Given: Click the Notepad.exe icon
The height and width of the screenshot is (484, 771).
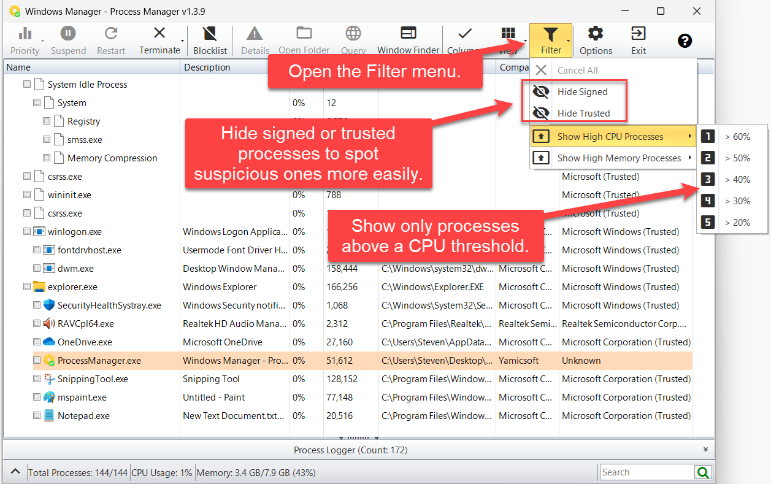Looking at the screenshot, I should 49,416.
